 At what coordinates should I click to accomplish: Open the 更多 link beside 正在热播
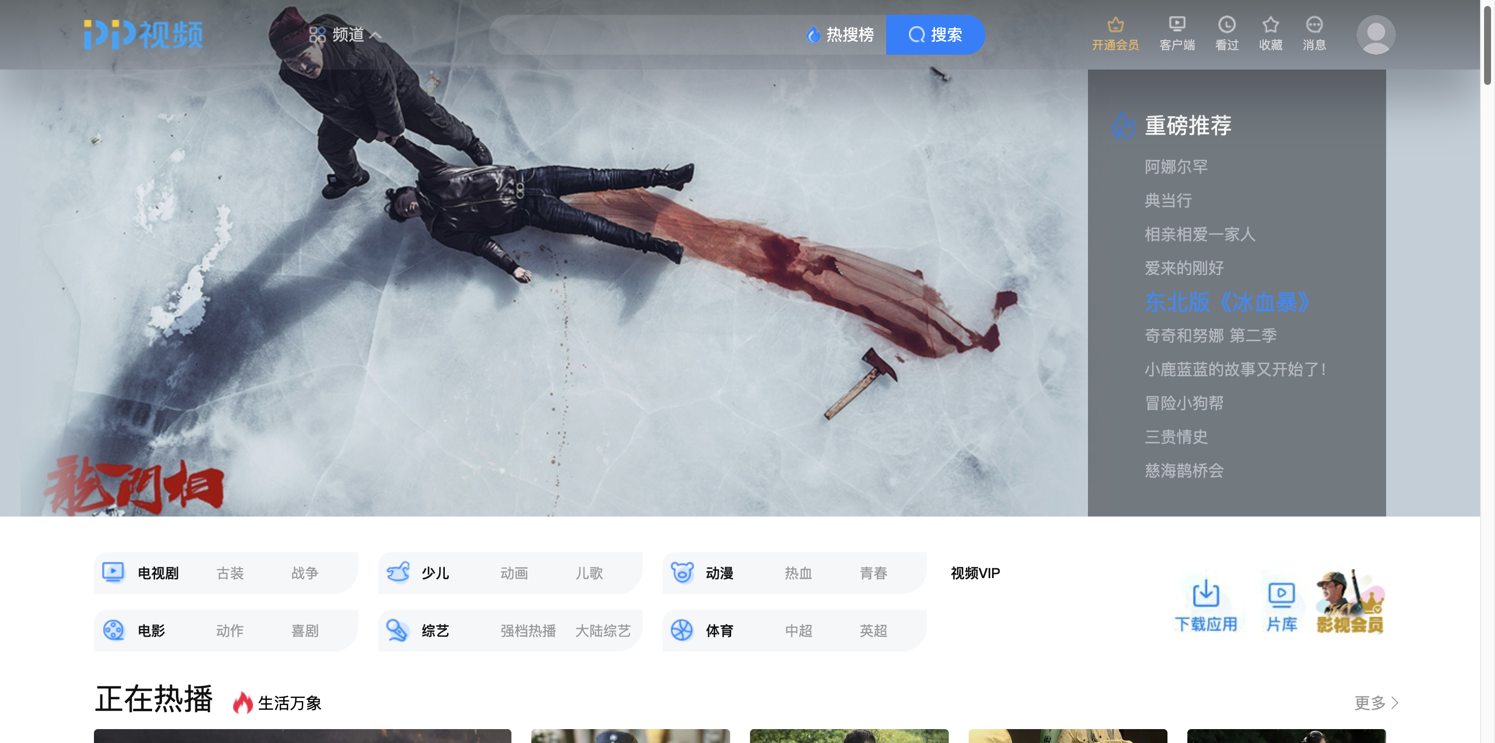click(x=1376, y=702)
